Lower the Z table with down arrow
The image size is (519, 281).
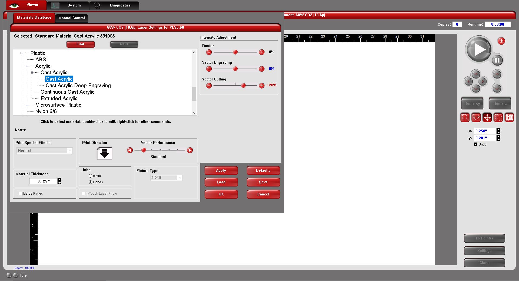pos(497,88)
